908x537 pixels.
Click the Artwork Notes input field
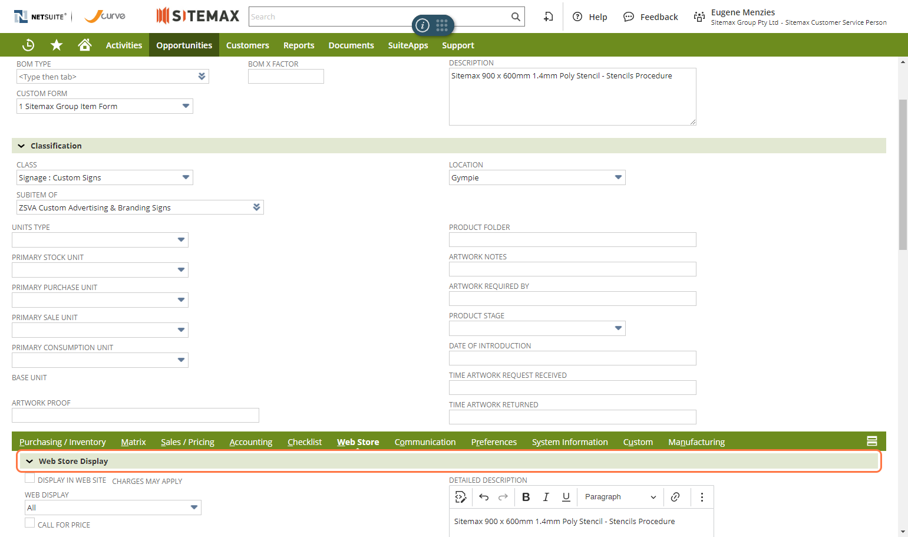coord(573,269)
